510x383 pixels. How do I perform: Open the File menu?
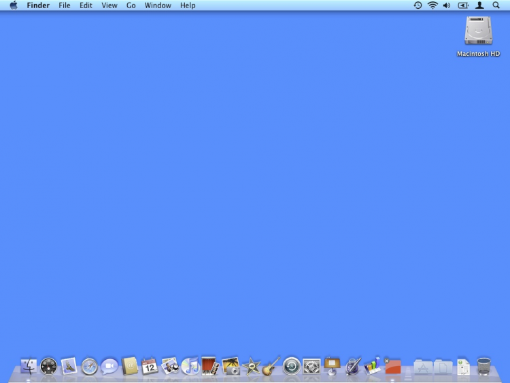[65, 5]
